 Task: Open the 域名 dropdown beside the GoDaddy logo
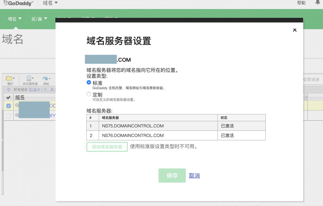coord(50,3)
